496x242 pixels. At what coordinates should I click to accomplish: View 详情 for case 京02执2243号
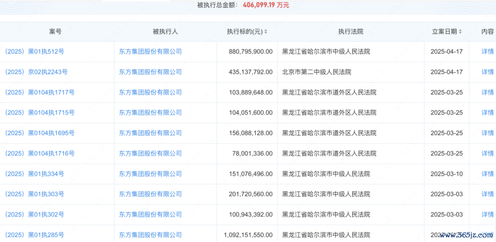coord(487,72)
